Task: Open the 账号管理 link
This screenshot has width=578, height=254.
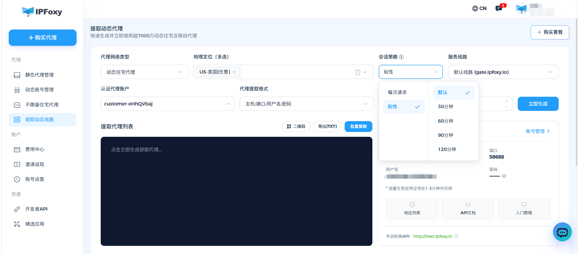Action: pos(538,131)
